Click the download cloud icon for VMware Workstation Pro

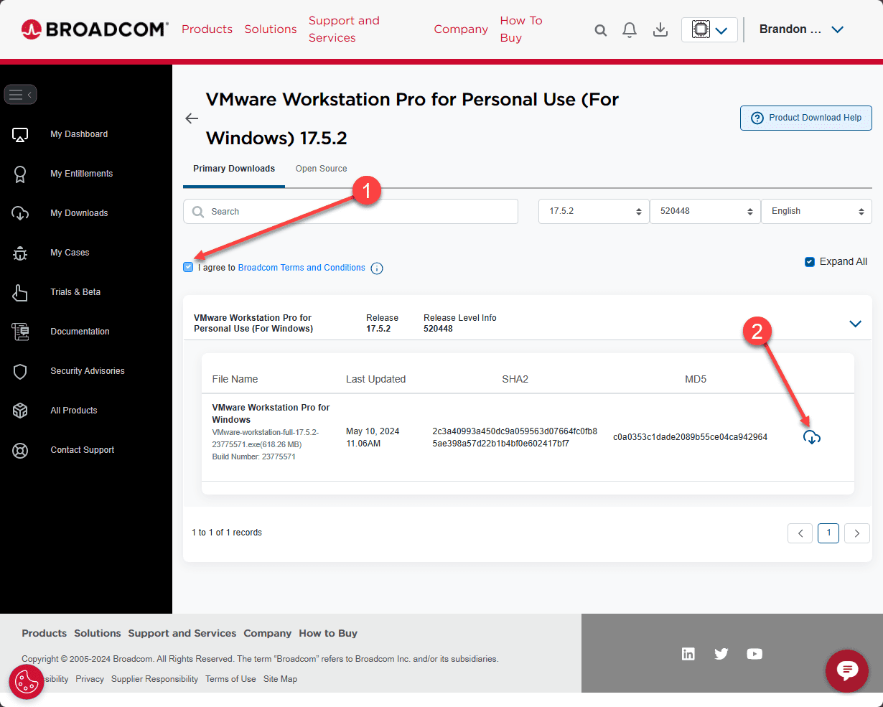coord(812,437)
